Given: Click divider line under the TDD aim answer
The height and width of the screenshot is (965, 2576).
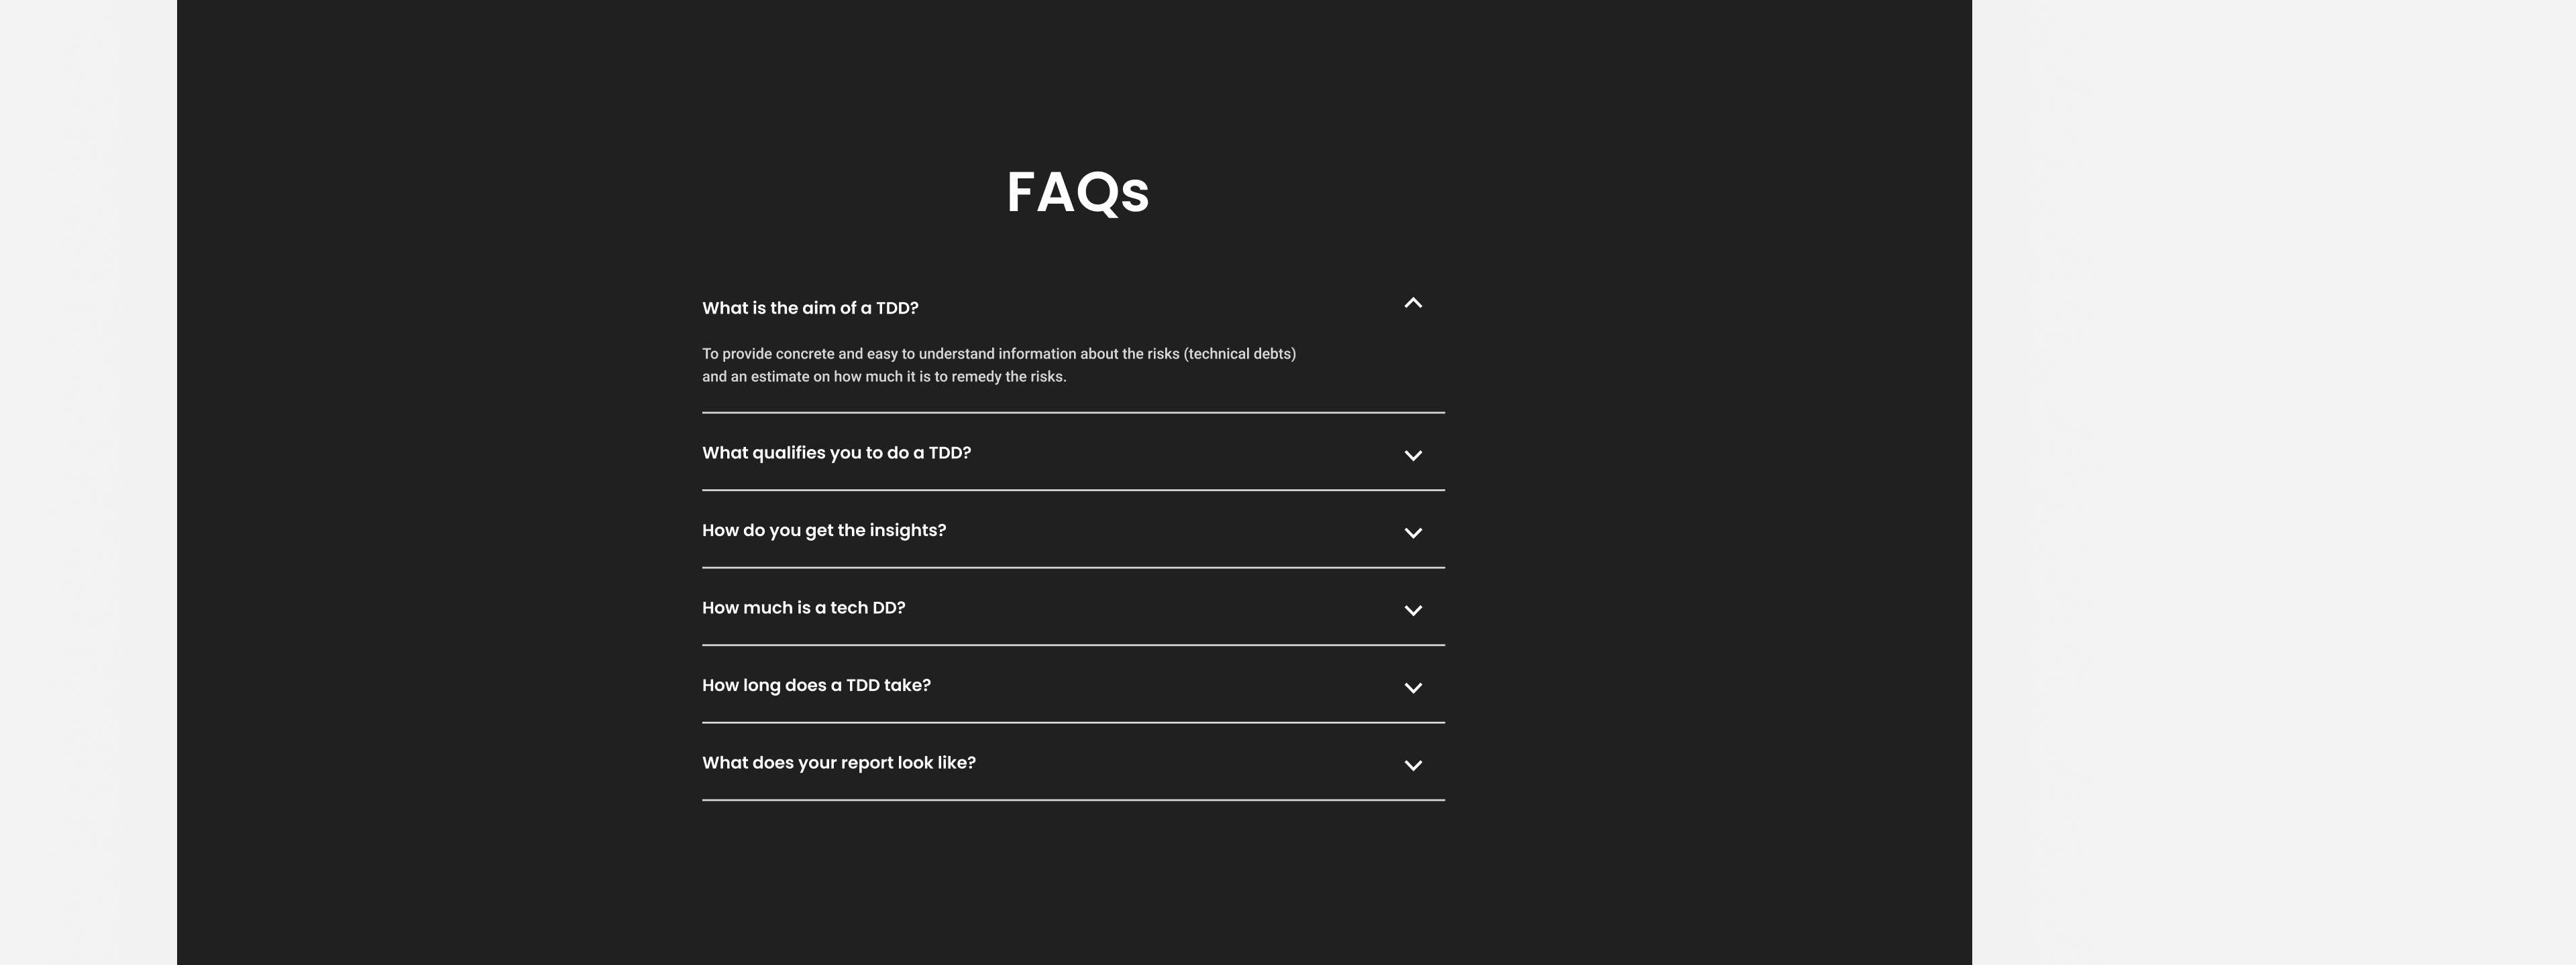Looking at the screenshot, I should click(1072, 413).
